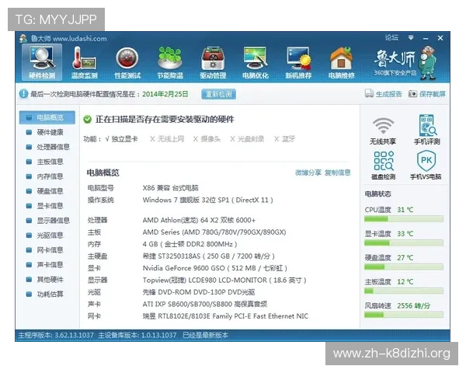Click 复制信息 copy info link
Image resolution: width=466 pixels, height=373 pixels.
[338, 173]
